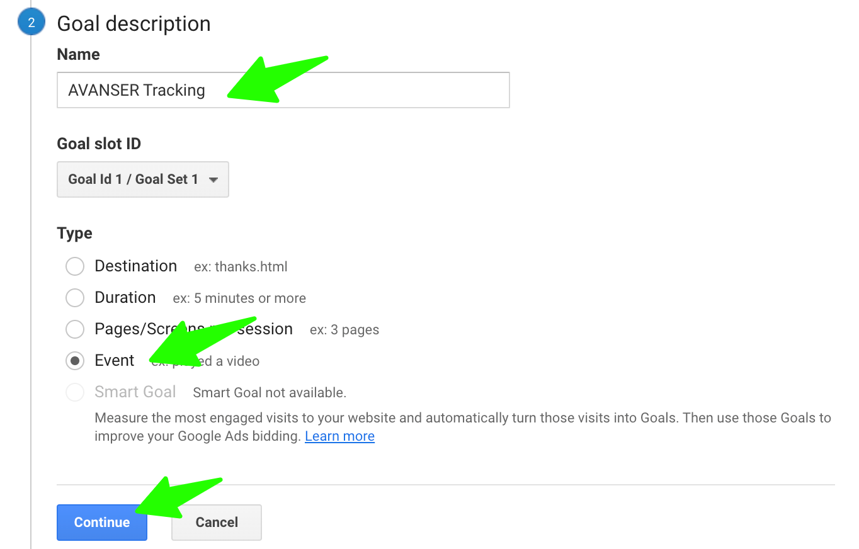
Task: Click the Goal description heading
Action: [134, 24]
